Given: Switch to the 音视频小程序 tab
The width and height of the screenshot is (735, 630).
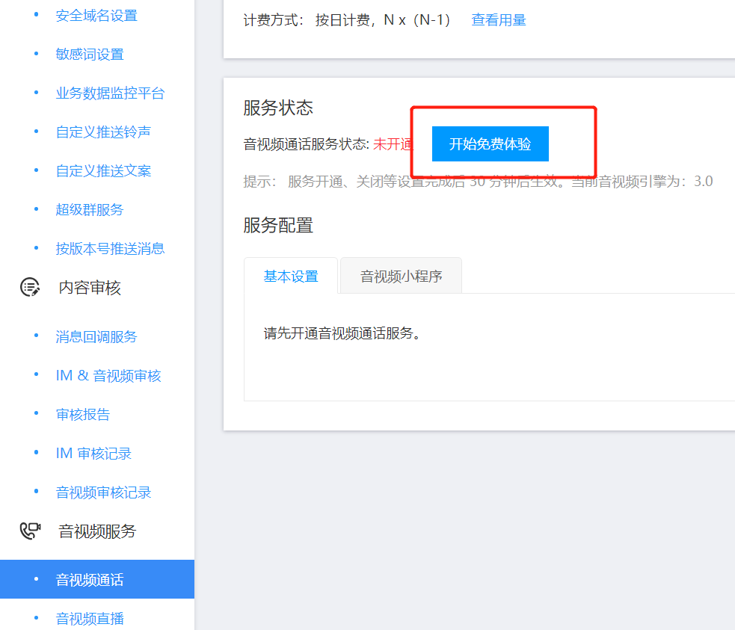Looking at the screenshot, I should [x=401, y=277].
